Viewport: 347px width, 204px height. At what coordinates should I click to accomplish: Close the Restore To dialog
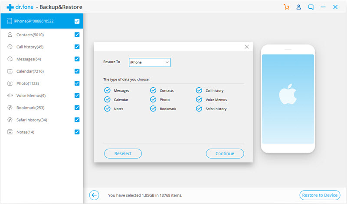click(x=247, y=47)
